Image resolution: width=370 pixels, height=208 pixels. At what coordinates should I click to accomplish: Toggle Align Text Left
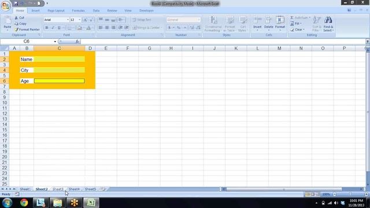[x=101, y=28]
